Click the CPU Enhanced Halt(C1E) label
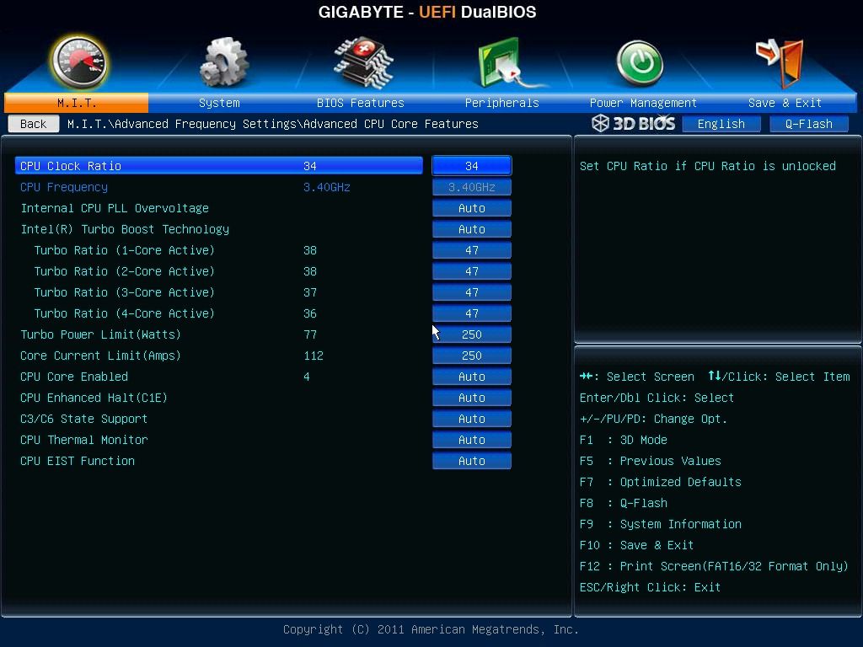The image size is (863, 647). (94, 398)
